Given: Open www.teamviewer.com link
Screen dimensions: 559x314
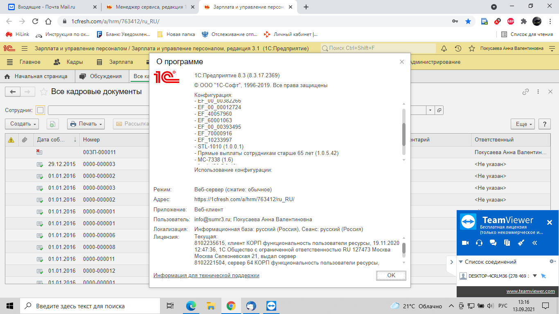Looking at the screenshot, I should pyautogui.click(x=530, y=292).
